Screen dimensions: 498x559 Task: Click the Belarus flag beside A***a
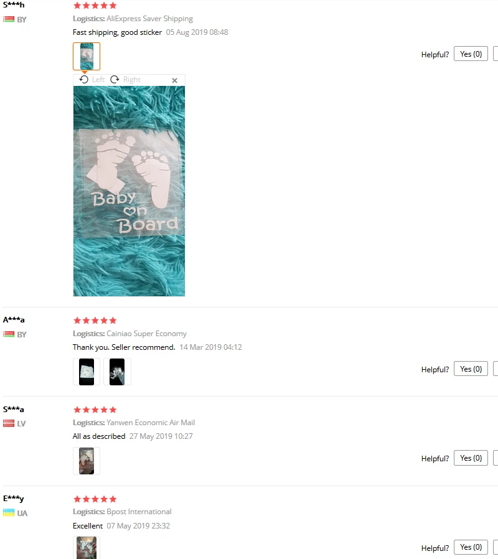coord(9,334)
